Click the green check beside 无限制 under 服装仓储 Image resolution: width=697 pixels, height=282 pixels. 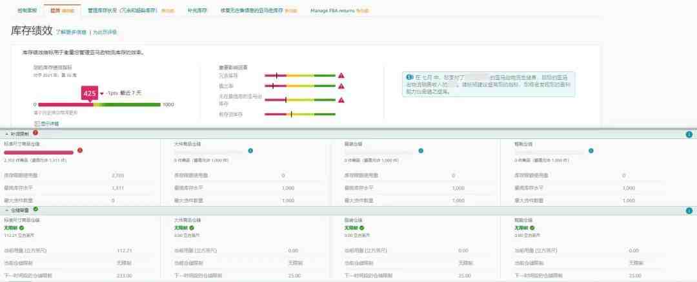tap(362, 228)
